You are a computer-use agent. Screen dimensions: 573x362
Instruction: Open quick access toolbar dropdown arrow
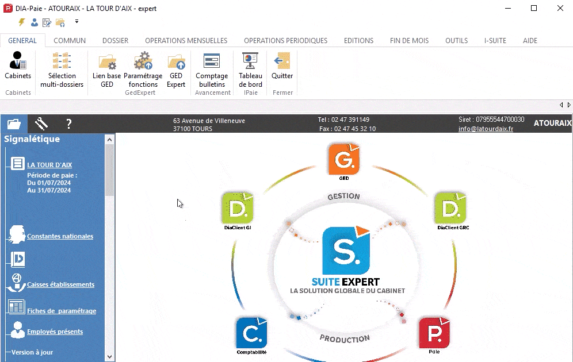click(77, 21)
